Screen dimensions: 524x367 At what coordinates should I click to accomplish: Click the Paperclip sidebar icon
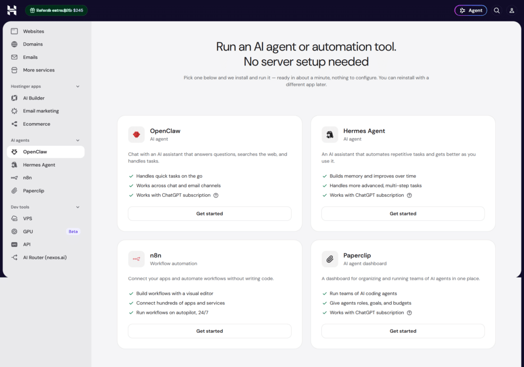click(14, 191)
